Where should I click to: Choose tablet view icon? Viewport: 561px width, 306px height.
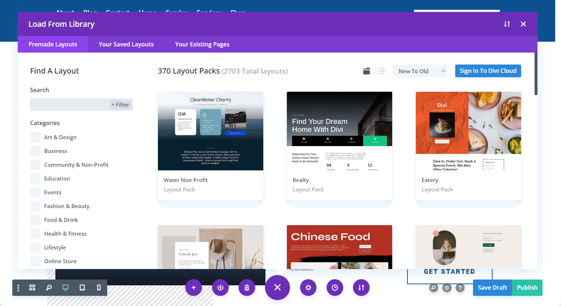coord(82,288)
